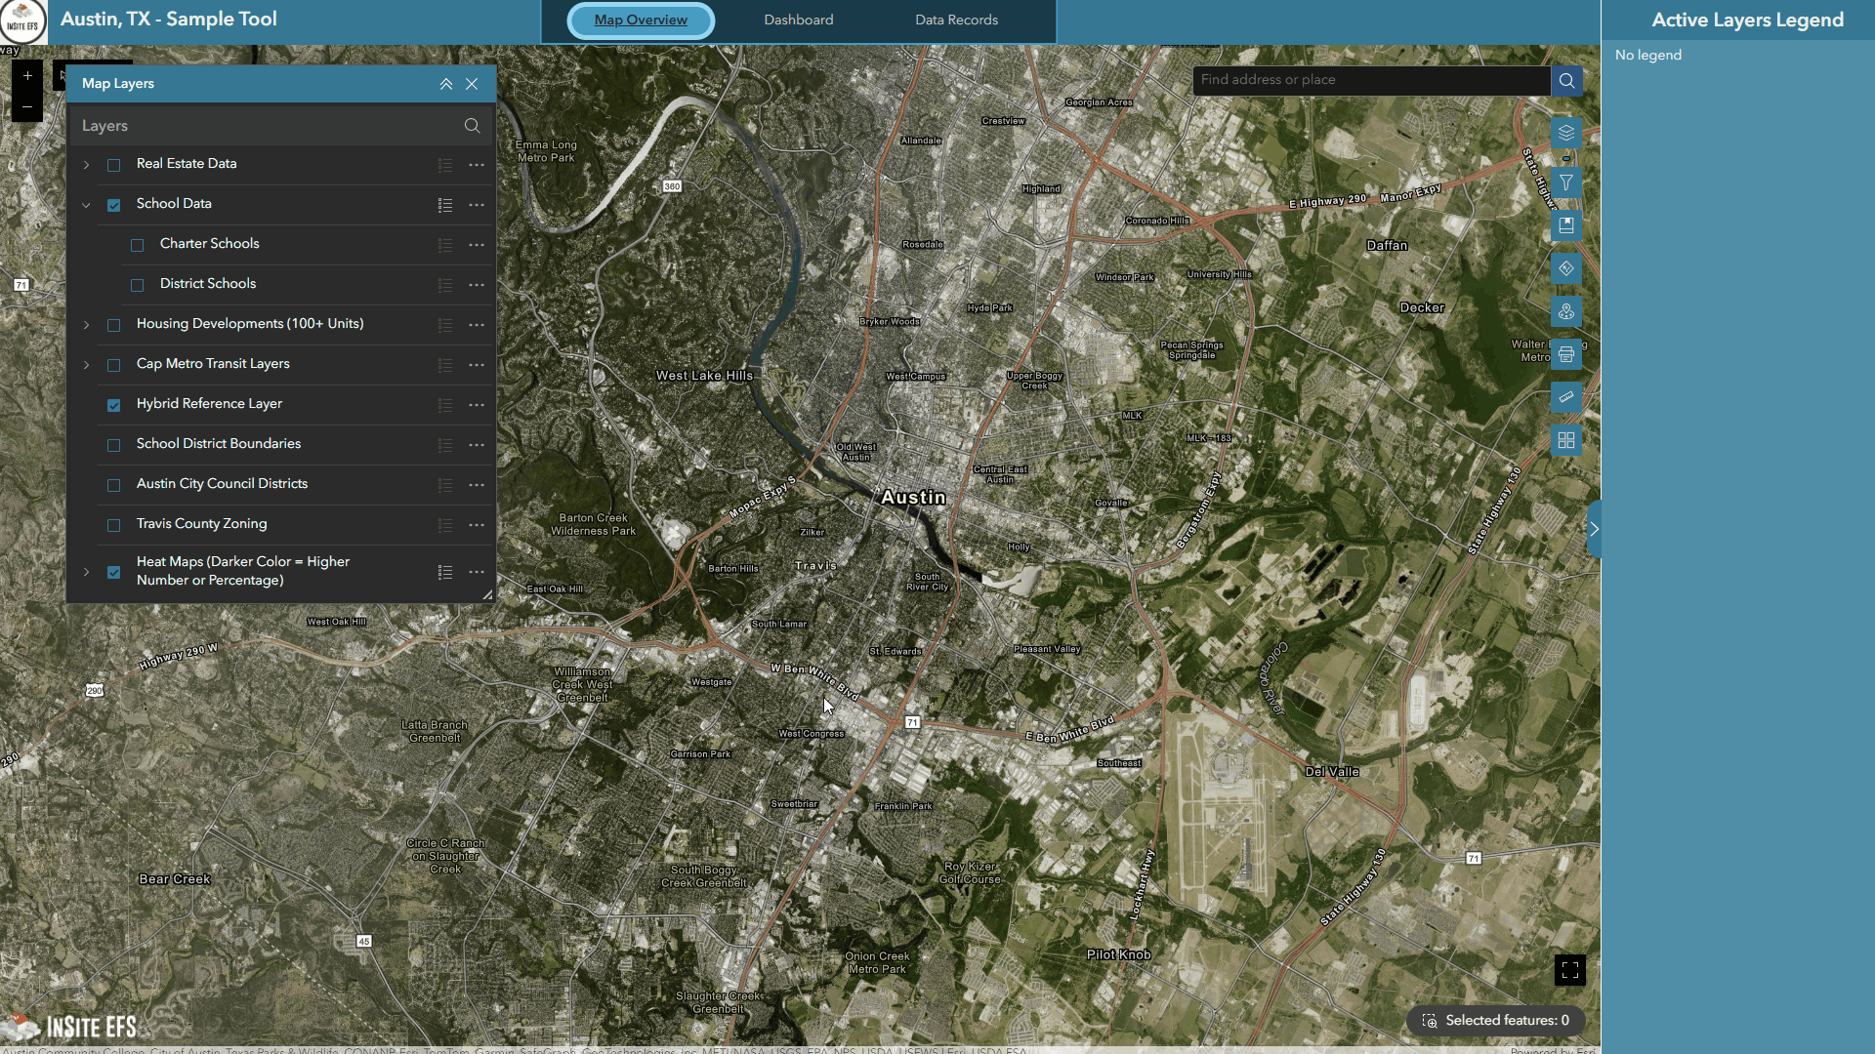Viewport: 1875px width, 1054px height.
Task: Open the Directions tool
Action: (x=1565, y=268)
